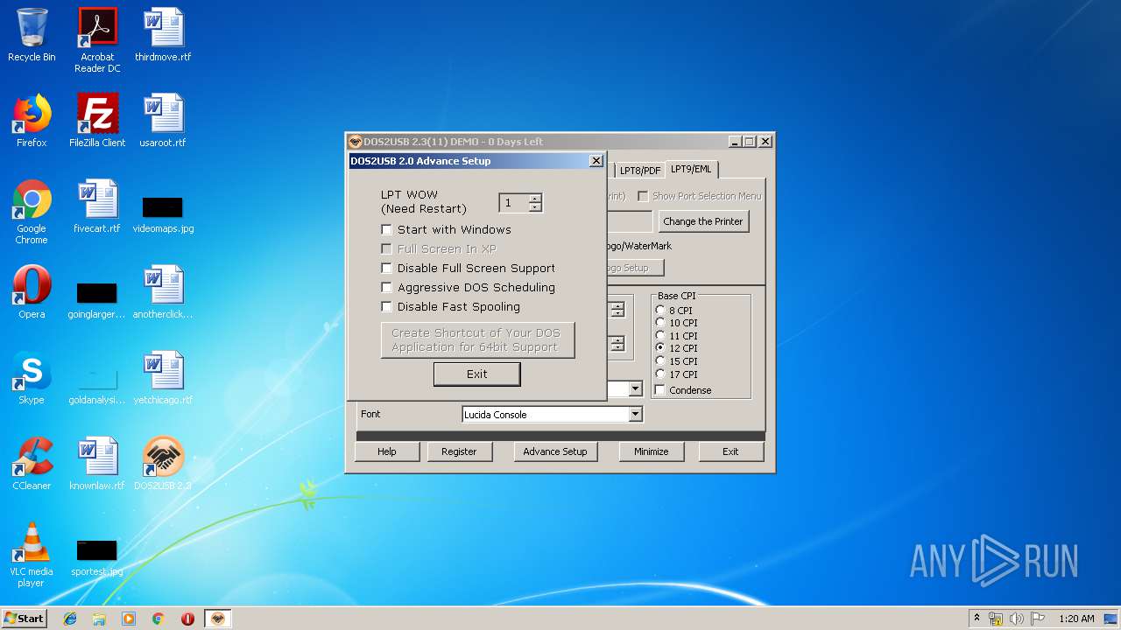Enable Disable Full Screen Support checkbox
1121x630 pixels.
tap(386, 268)
